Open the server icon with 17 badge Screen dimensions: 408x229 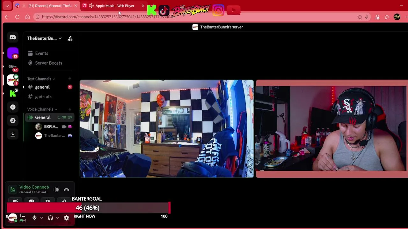click(x=13, y=67)
